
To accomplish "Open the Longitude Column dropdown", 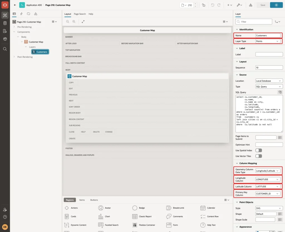I will 268,179.
